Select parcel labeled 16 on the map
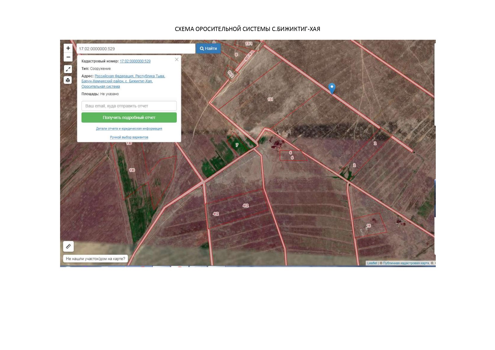 369,226
